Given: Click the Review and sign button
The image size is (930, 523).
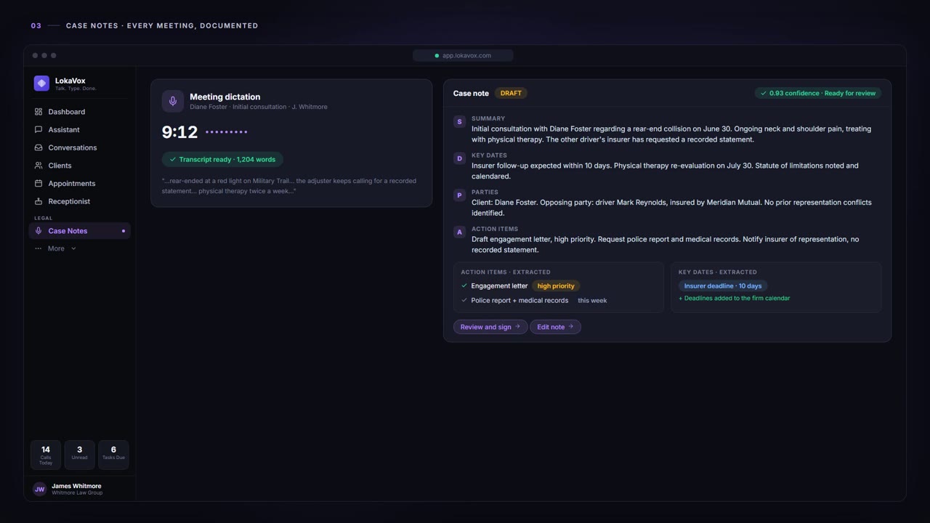Looking at the screenshot, I should 490,327.
